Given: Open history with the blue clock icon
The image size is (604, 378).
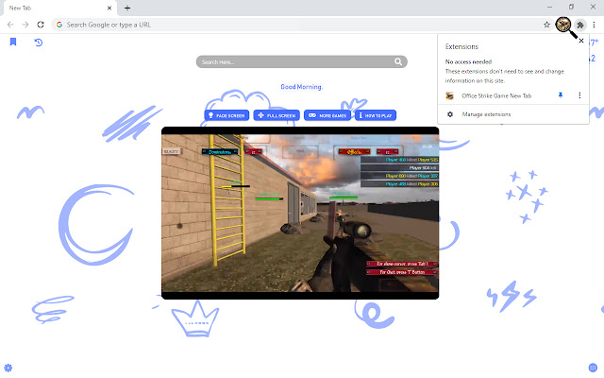Looking at the screenshot, I should coord(38,42).
